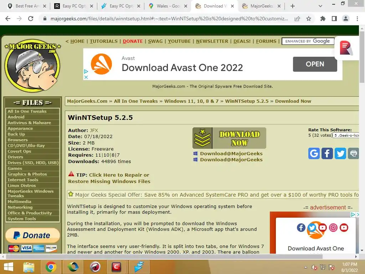Open Windows 11, 10, 8 & 7 breadcrumb
The image size is (365, 274).
[191, 101]
